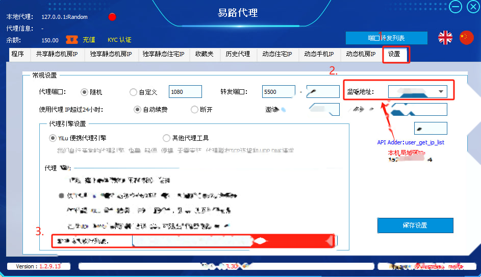The height and width of the screenshot is (277, 481).
Task: Click the KYC 认证 link
Action: click(x=119, y=40)
